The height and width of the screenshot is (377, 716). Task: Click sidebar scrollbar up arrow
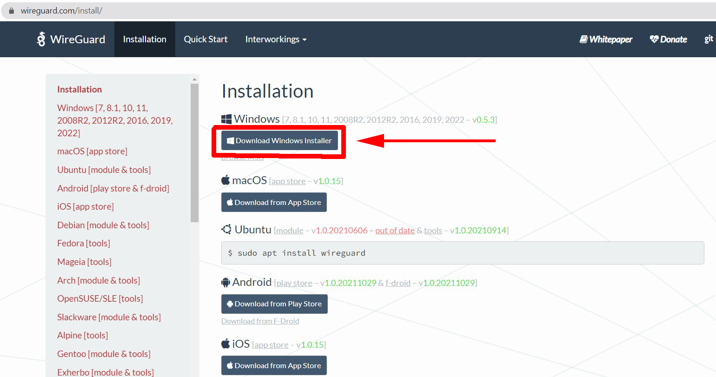click(x=194, y=79)
